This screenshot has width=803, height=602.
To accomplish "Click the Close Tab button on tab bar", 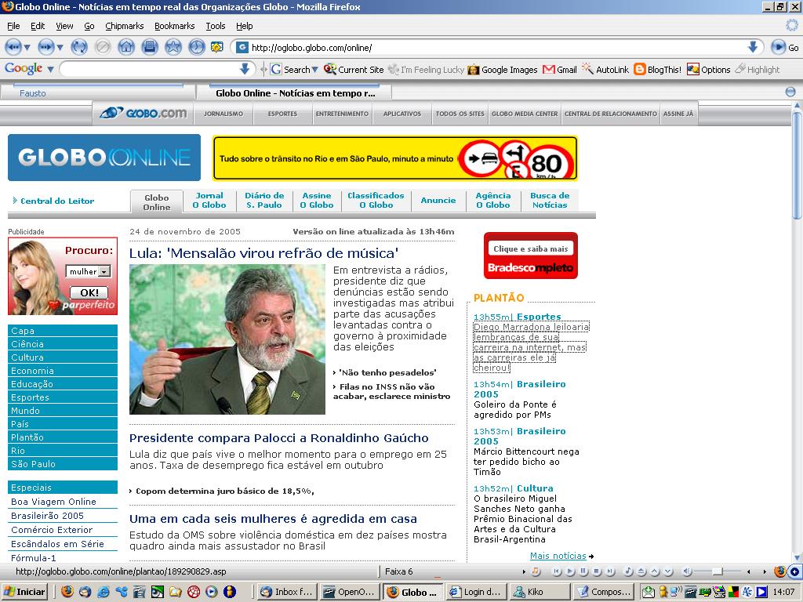I will point(790,92).
